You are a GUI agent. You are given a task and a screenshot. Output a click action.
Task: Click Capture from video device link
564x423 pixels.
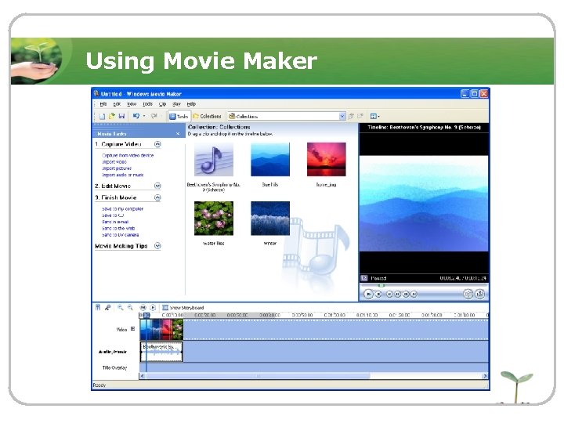[128, 155]
